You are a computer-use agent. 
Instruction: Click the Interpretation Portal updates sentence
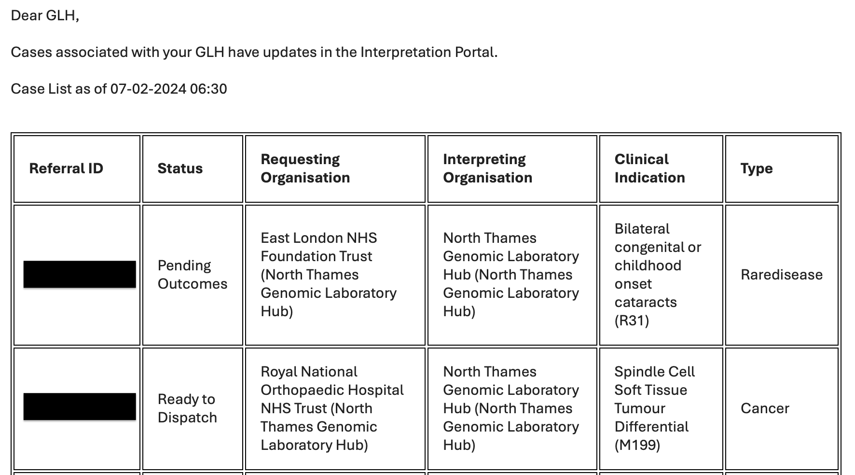[x=254, y=52]
